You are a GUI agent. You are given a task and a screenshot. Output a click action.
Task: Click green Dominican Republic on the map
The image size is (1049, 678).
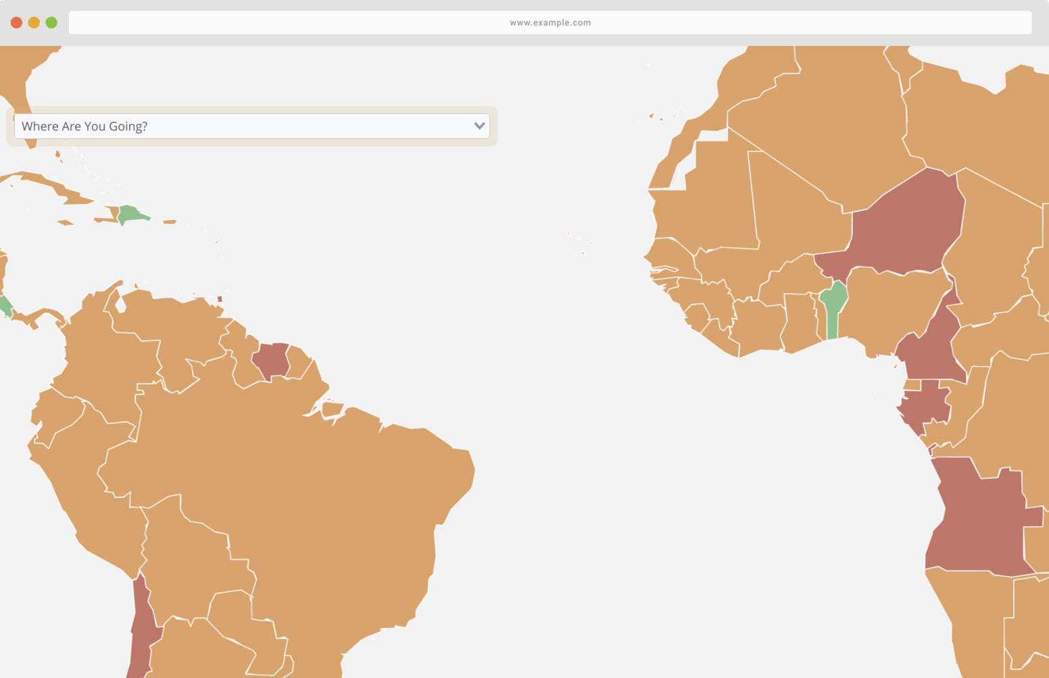pyautogui.click(x=130, y=215)
